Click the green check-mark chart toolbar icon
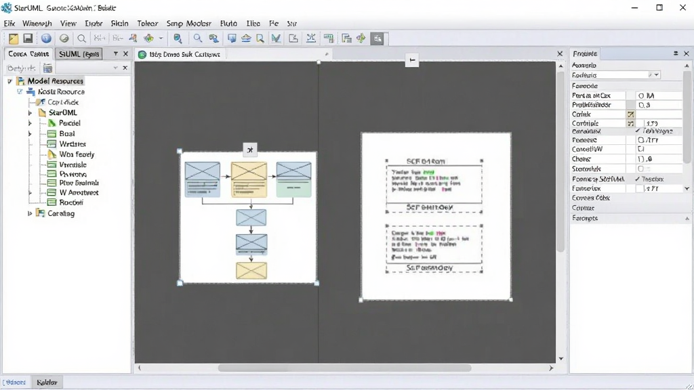This screenshot has height=390, width=694. point(276,39)
